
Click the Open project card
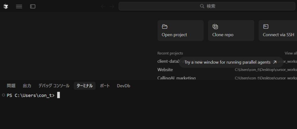coord(180,30)
